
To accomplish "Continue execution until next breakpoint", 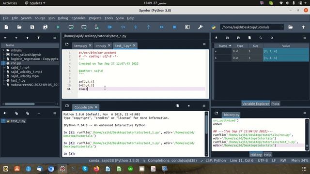I will 161,27.
